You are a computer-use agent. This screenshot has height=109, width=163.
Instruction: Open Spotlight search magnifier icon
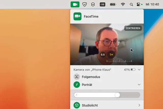coord(131,5)
